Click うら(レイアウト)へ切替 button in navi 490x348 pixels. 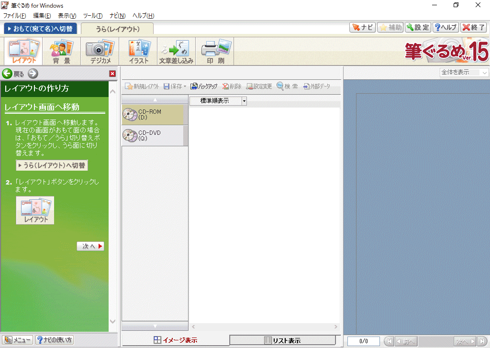[x=52, y=165]
